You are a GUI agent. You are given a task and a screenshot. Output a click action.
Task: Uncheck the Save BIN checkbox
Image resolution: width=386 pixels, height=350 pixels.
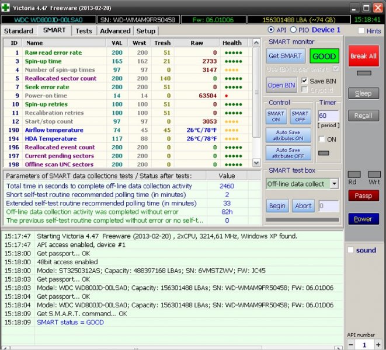tap(304, 81)
